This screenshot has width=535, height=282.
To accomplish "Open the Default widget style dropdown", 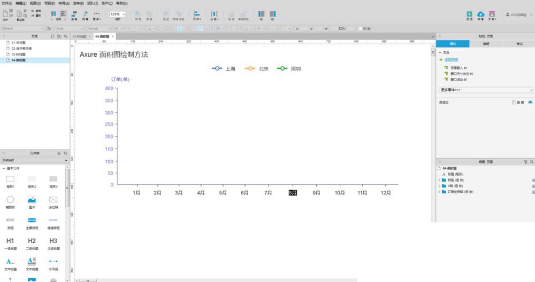I will 22,29.
